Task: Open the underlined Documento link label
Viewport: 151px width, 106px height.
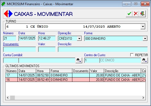Action: point(11,44)
